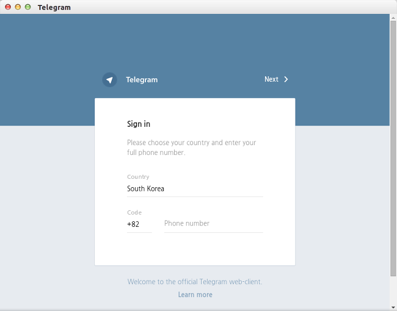Click the Next button in the header
This screenshot has width=397, height=311.
tap(276, 79)
